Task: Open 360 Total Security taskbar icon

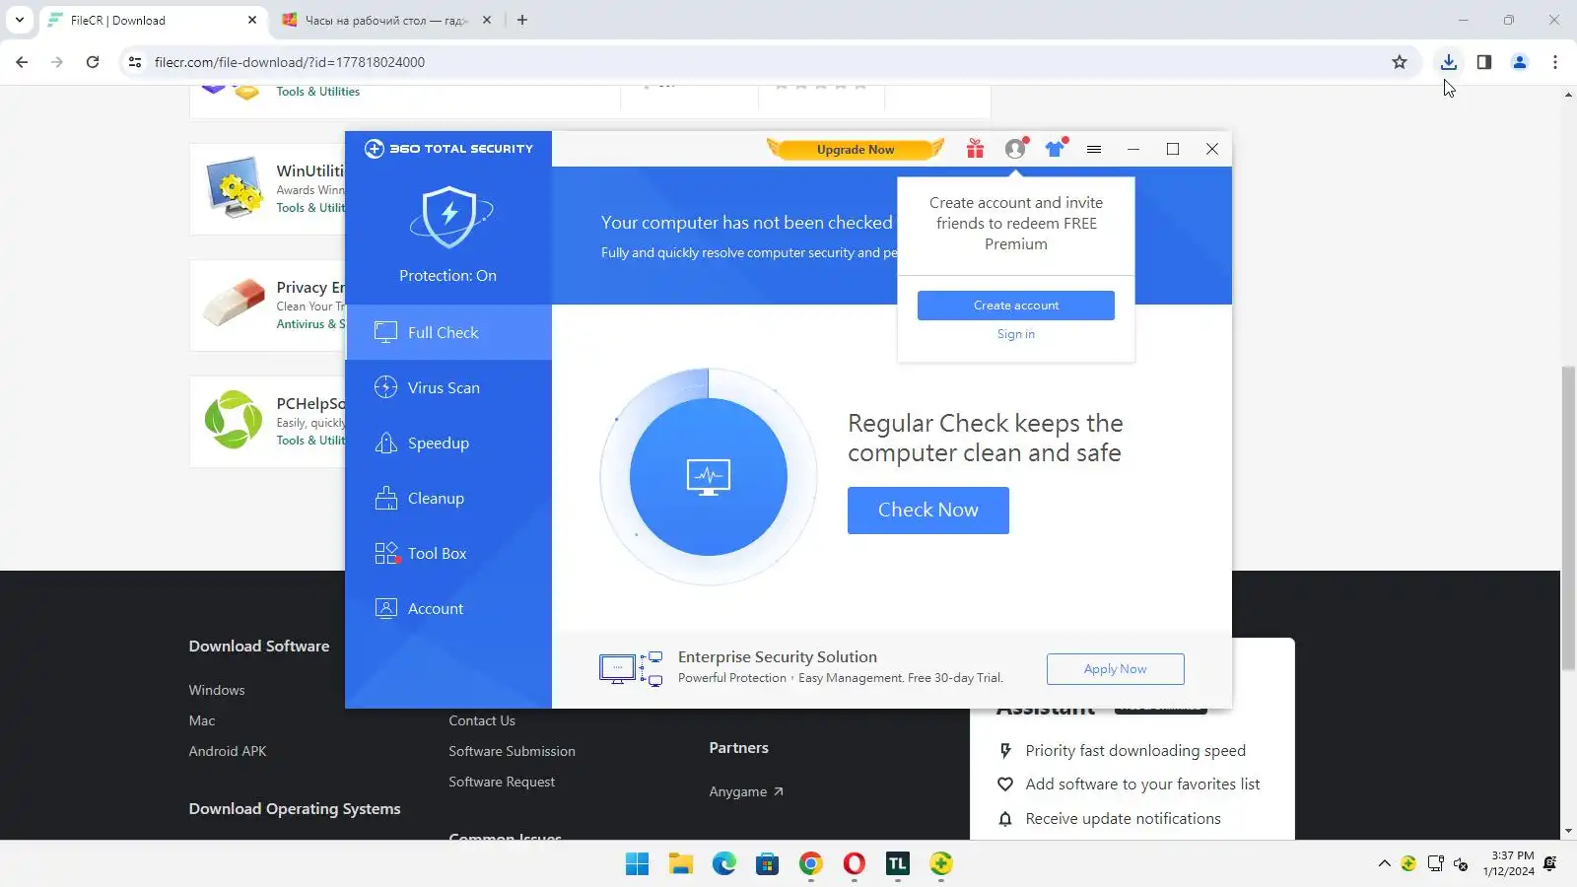Action: pyautogui.click(x=941, y=864)
